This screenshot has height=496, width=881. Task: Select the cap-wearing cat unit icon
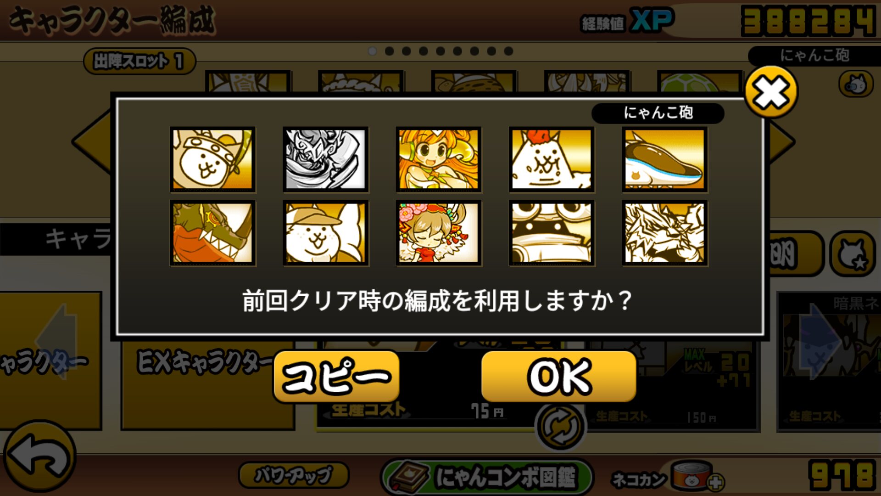pos(325,233)
